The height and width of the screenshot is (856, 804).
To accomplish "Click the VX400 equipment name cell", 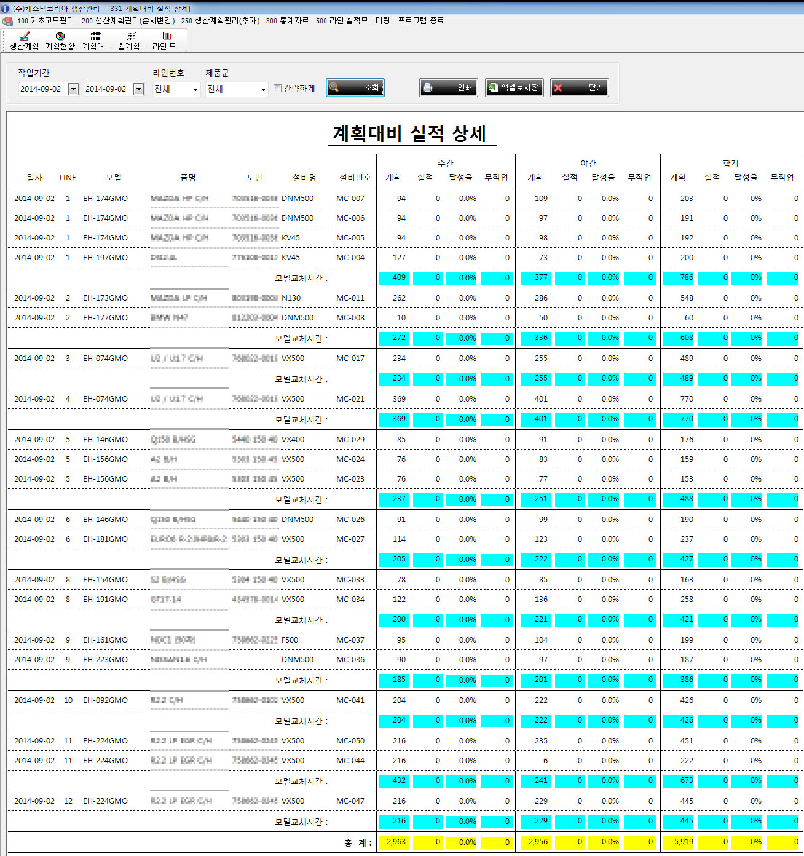I will (x=293, y=440).
